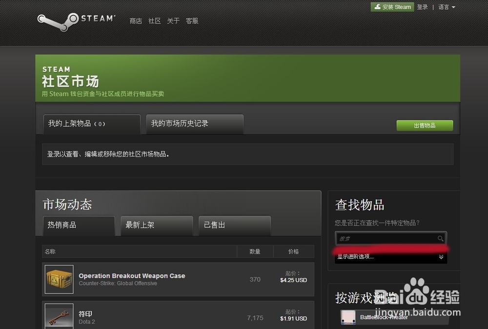This screenshot has height=329, width=488.
Task: Click the 数量 column header
Action: (x=255, y=252)
